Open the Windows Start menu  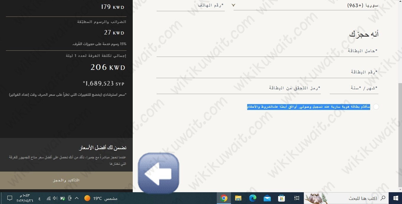coord(395,198)
